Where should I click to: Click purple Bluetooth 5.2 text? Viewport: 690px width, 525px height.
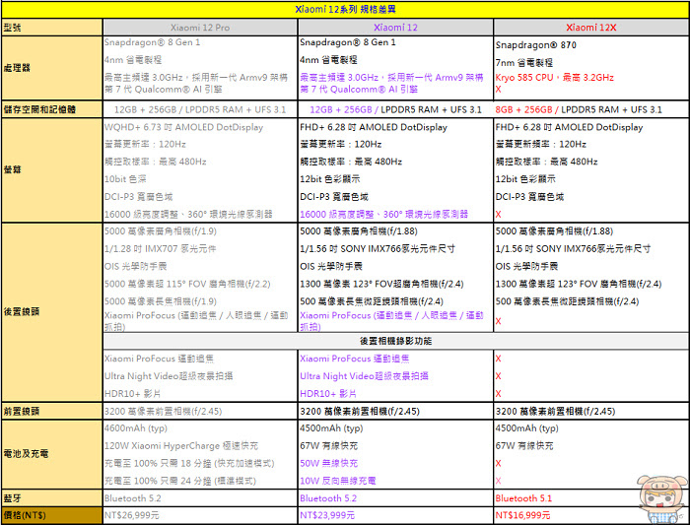pyautogui.click(x=328, y=498)
